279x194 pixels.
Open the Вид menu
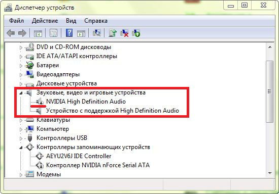click(71, 21)
